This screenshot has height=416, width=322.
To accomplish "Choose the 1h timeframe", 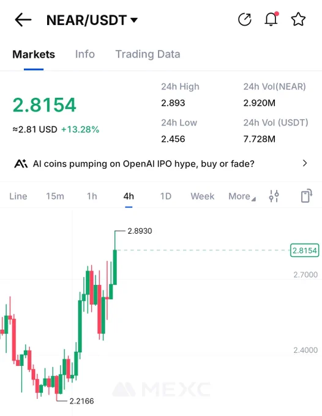I will [92, 196].
